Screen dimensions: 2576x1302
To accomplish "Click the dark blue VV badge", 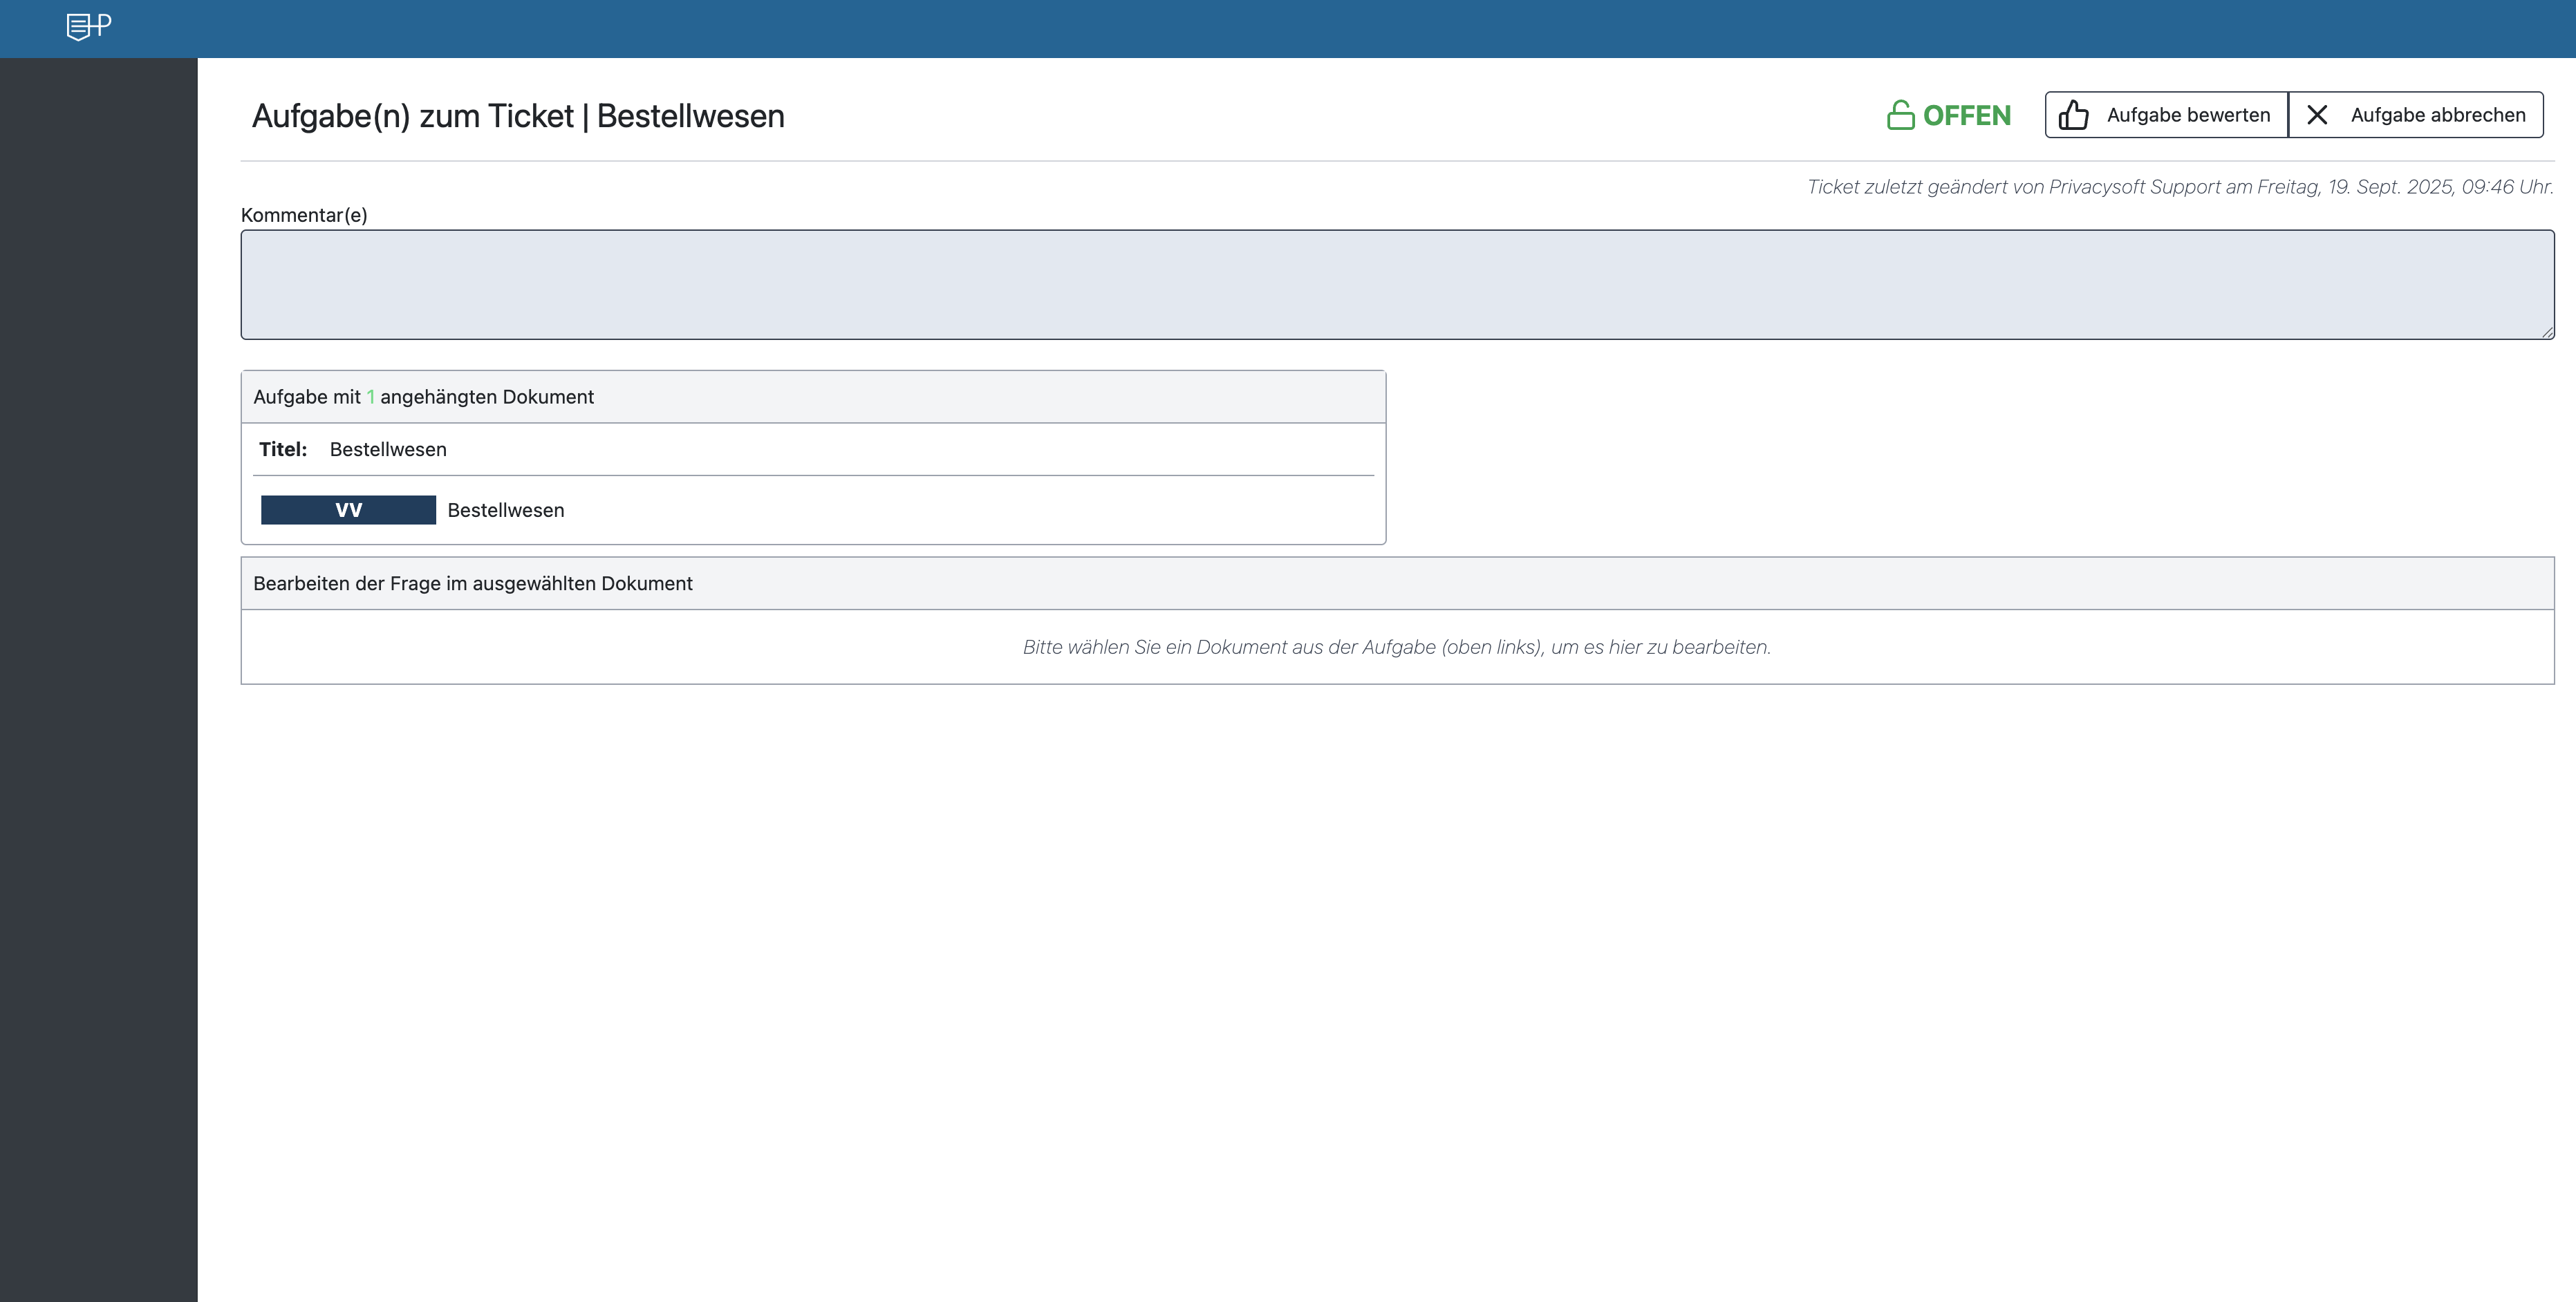I will point(348,509).
